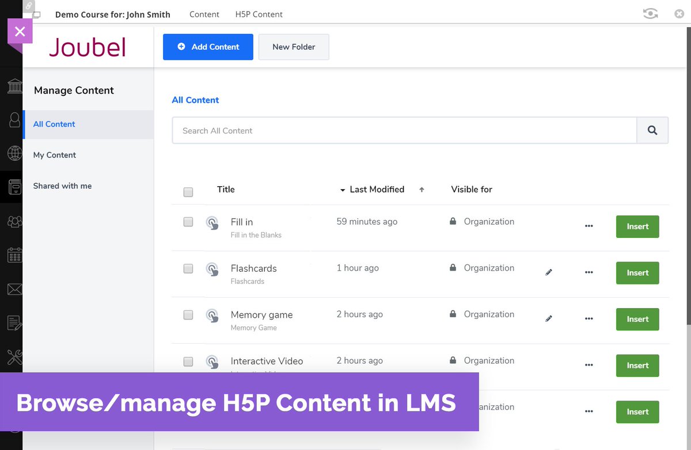This screenshot has height=450, width=691.
Task: Click the Joubel logo
Action: [88, 47]
